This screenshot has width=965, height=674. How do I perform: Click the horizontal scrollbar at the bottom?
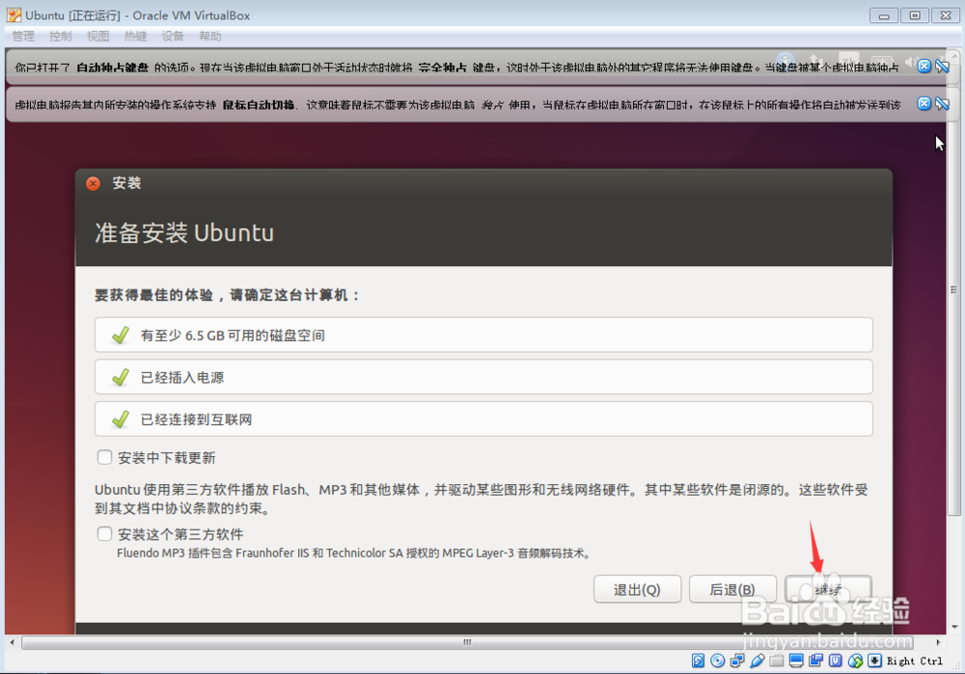(x=466, y=641)
